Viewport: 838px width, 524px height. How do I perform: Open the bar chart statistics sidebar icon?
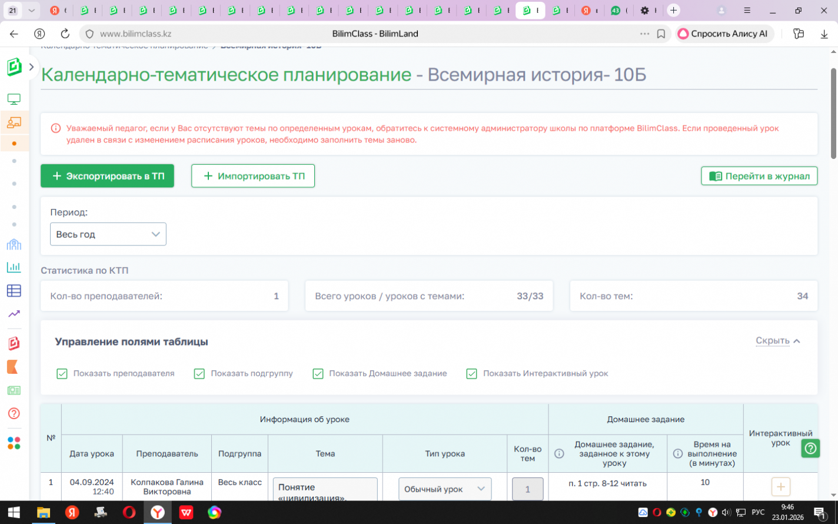[14, 267]
